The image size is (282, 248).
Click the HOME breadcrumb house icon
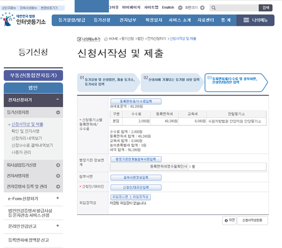coord(106,39)
